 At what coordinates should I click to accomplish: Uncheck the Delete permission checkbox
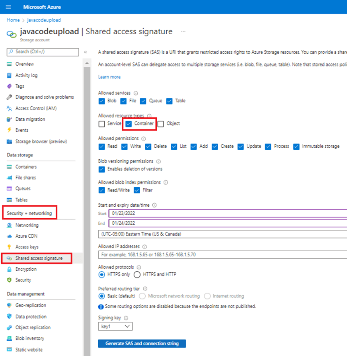(148, 147)
